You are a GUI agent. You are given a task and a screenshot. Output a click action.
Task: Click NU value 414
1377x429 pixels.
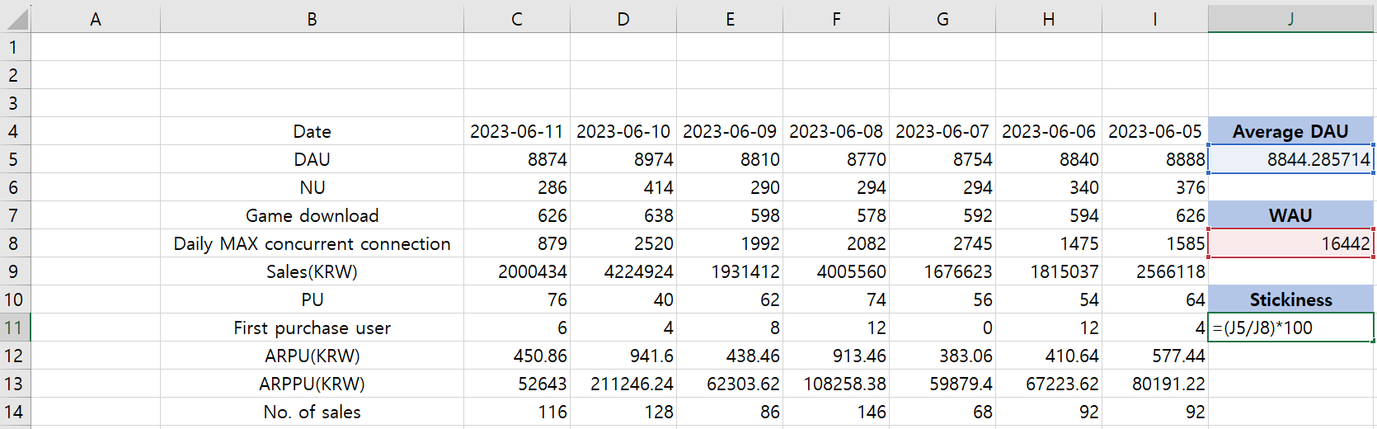coord(623,187)
